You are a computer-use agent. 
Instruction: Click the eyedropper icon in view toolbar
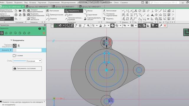click(x=161, y=26)
